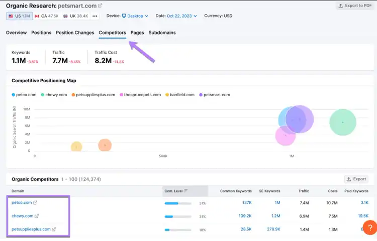Image resolution: width=377 pixels, height=241 pixels.
Task: Open 278.9K SE keywords for petsuppliesplus.com
Action: tap(273, 229)
